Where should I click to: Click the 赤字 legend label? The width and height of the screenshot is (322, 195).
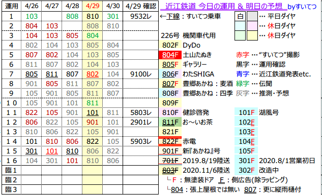click(243, 55)
